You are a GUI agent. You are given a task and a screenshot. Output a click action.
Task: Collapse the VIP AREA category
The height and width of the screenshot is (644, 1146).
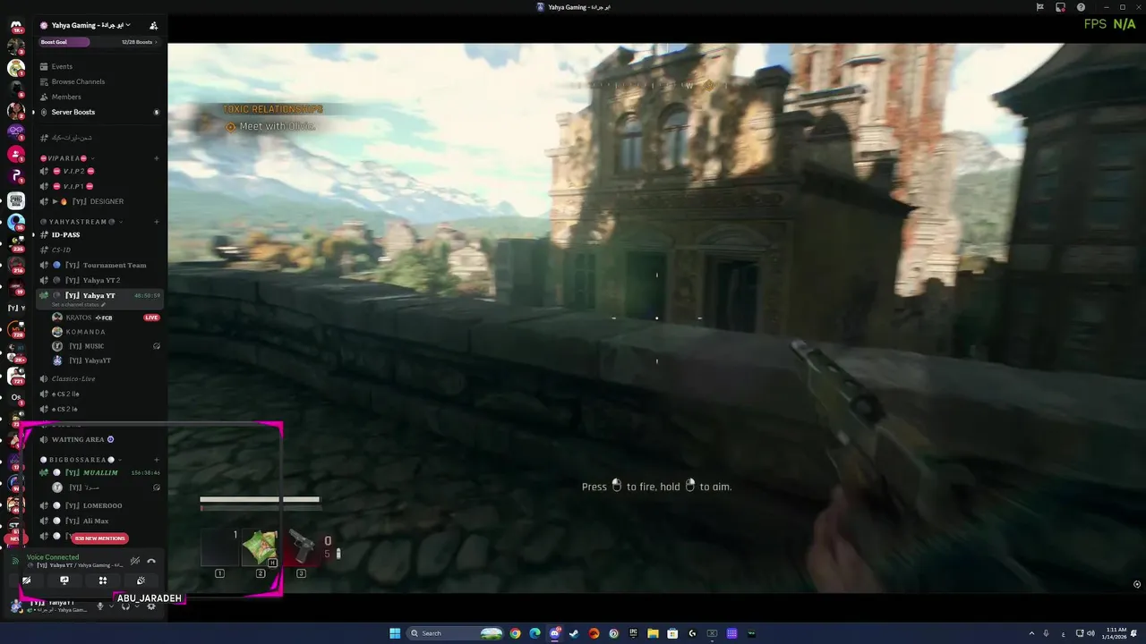click(67, 158)
